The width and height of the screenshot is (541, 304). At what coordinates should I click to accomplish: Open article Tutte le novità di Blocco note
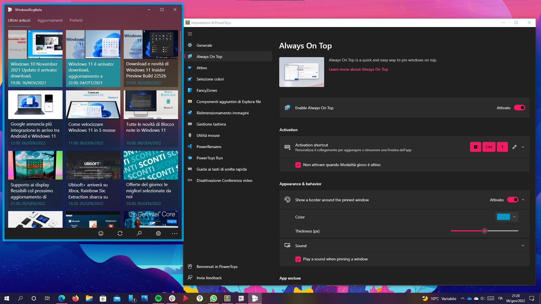(151, 119)
